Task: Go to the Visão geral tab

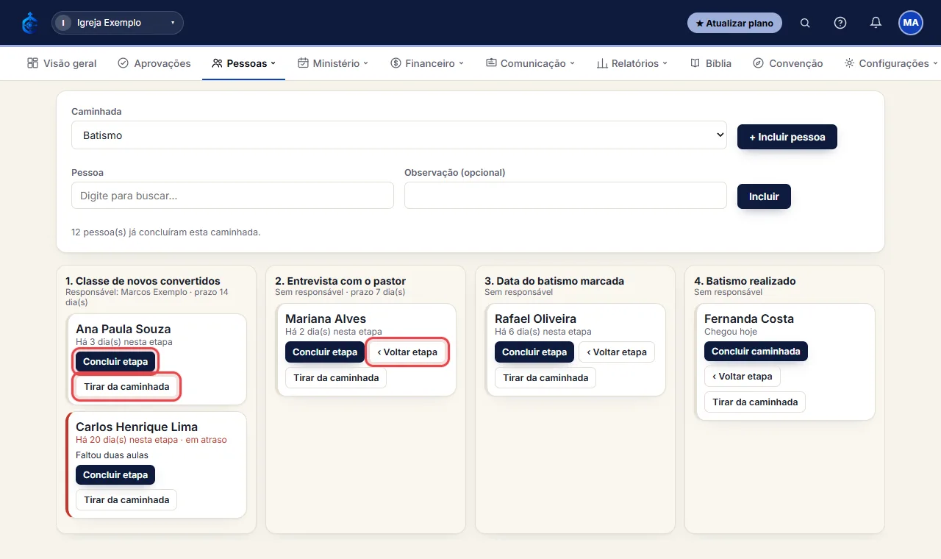Action: (62, 63)
